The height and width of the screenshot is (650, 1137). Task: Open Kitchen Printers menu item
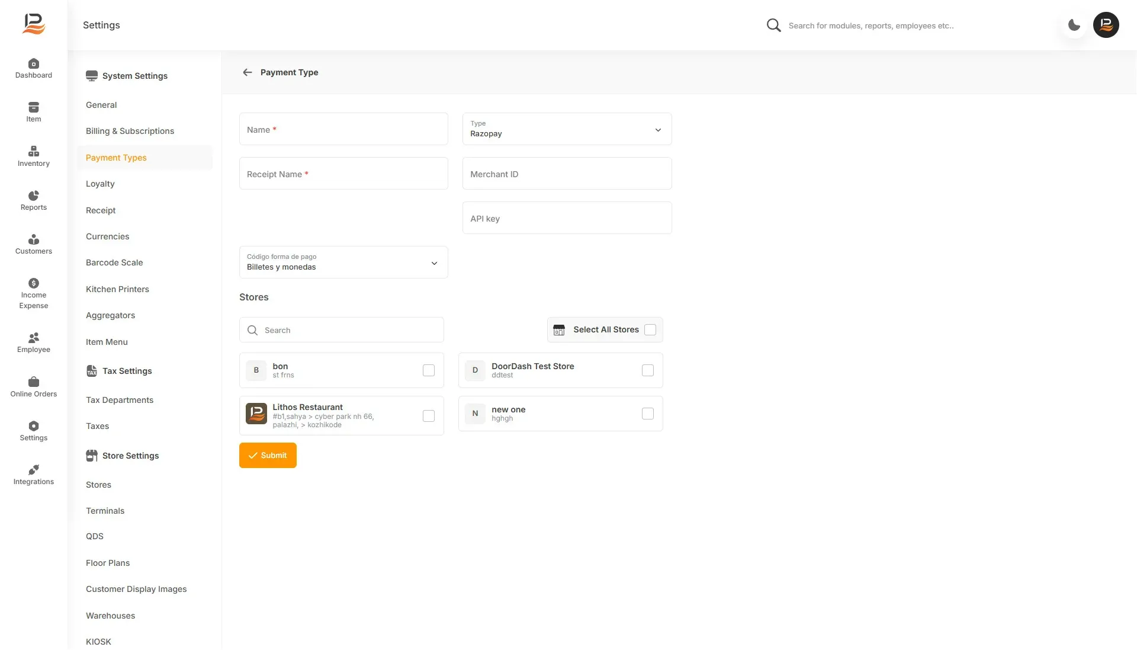click(x=117, y=289)
